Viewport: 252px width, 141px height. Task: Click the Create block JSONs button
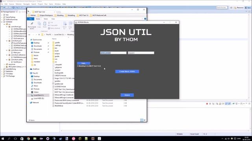pos(127,71)
